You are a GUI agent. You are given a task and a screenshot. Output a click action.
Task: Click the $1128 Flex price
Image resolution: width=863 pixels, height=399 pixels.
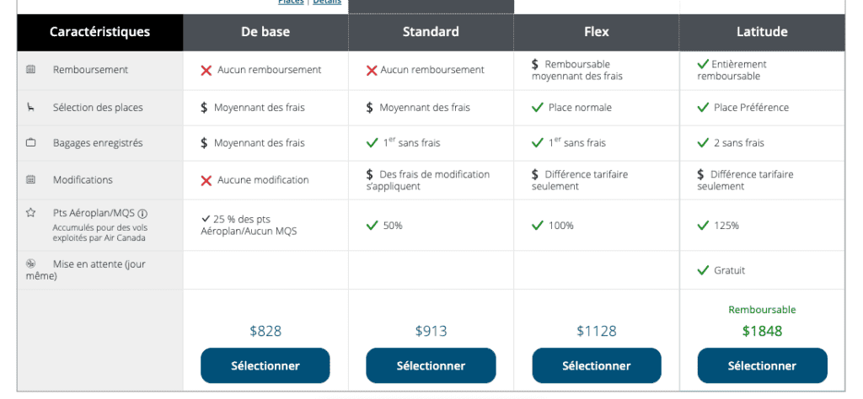point(596,331)
